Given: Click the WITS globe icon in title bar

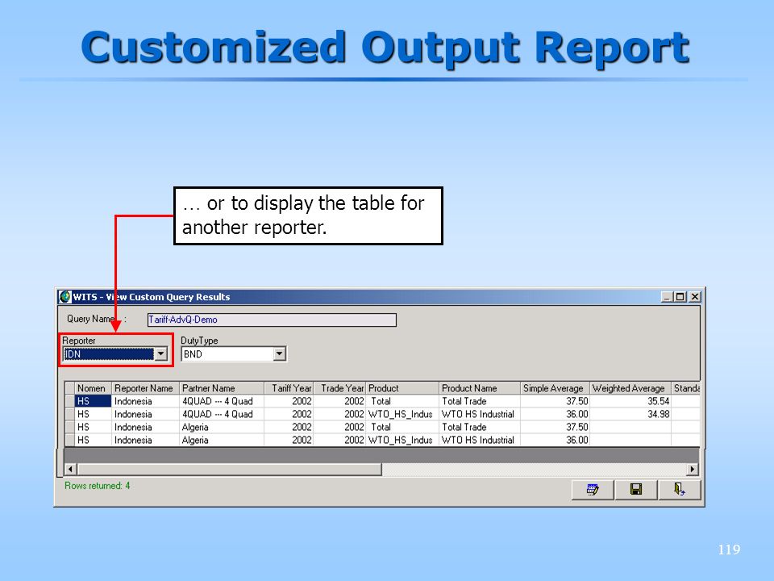Looking at the screenshot, I should (64, 297).
